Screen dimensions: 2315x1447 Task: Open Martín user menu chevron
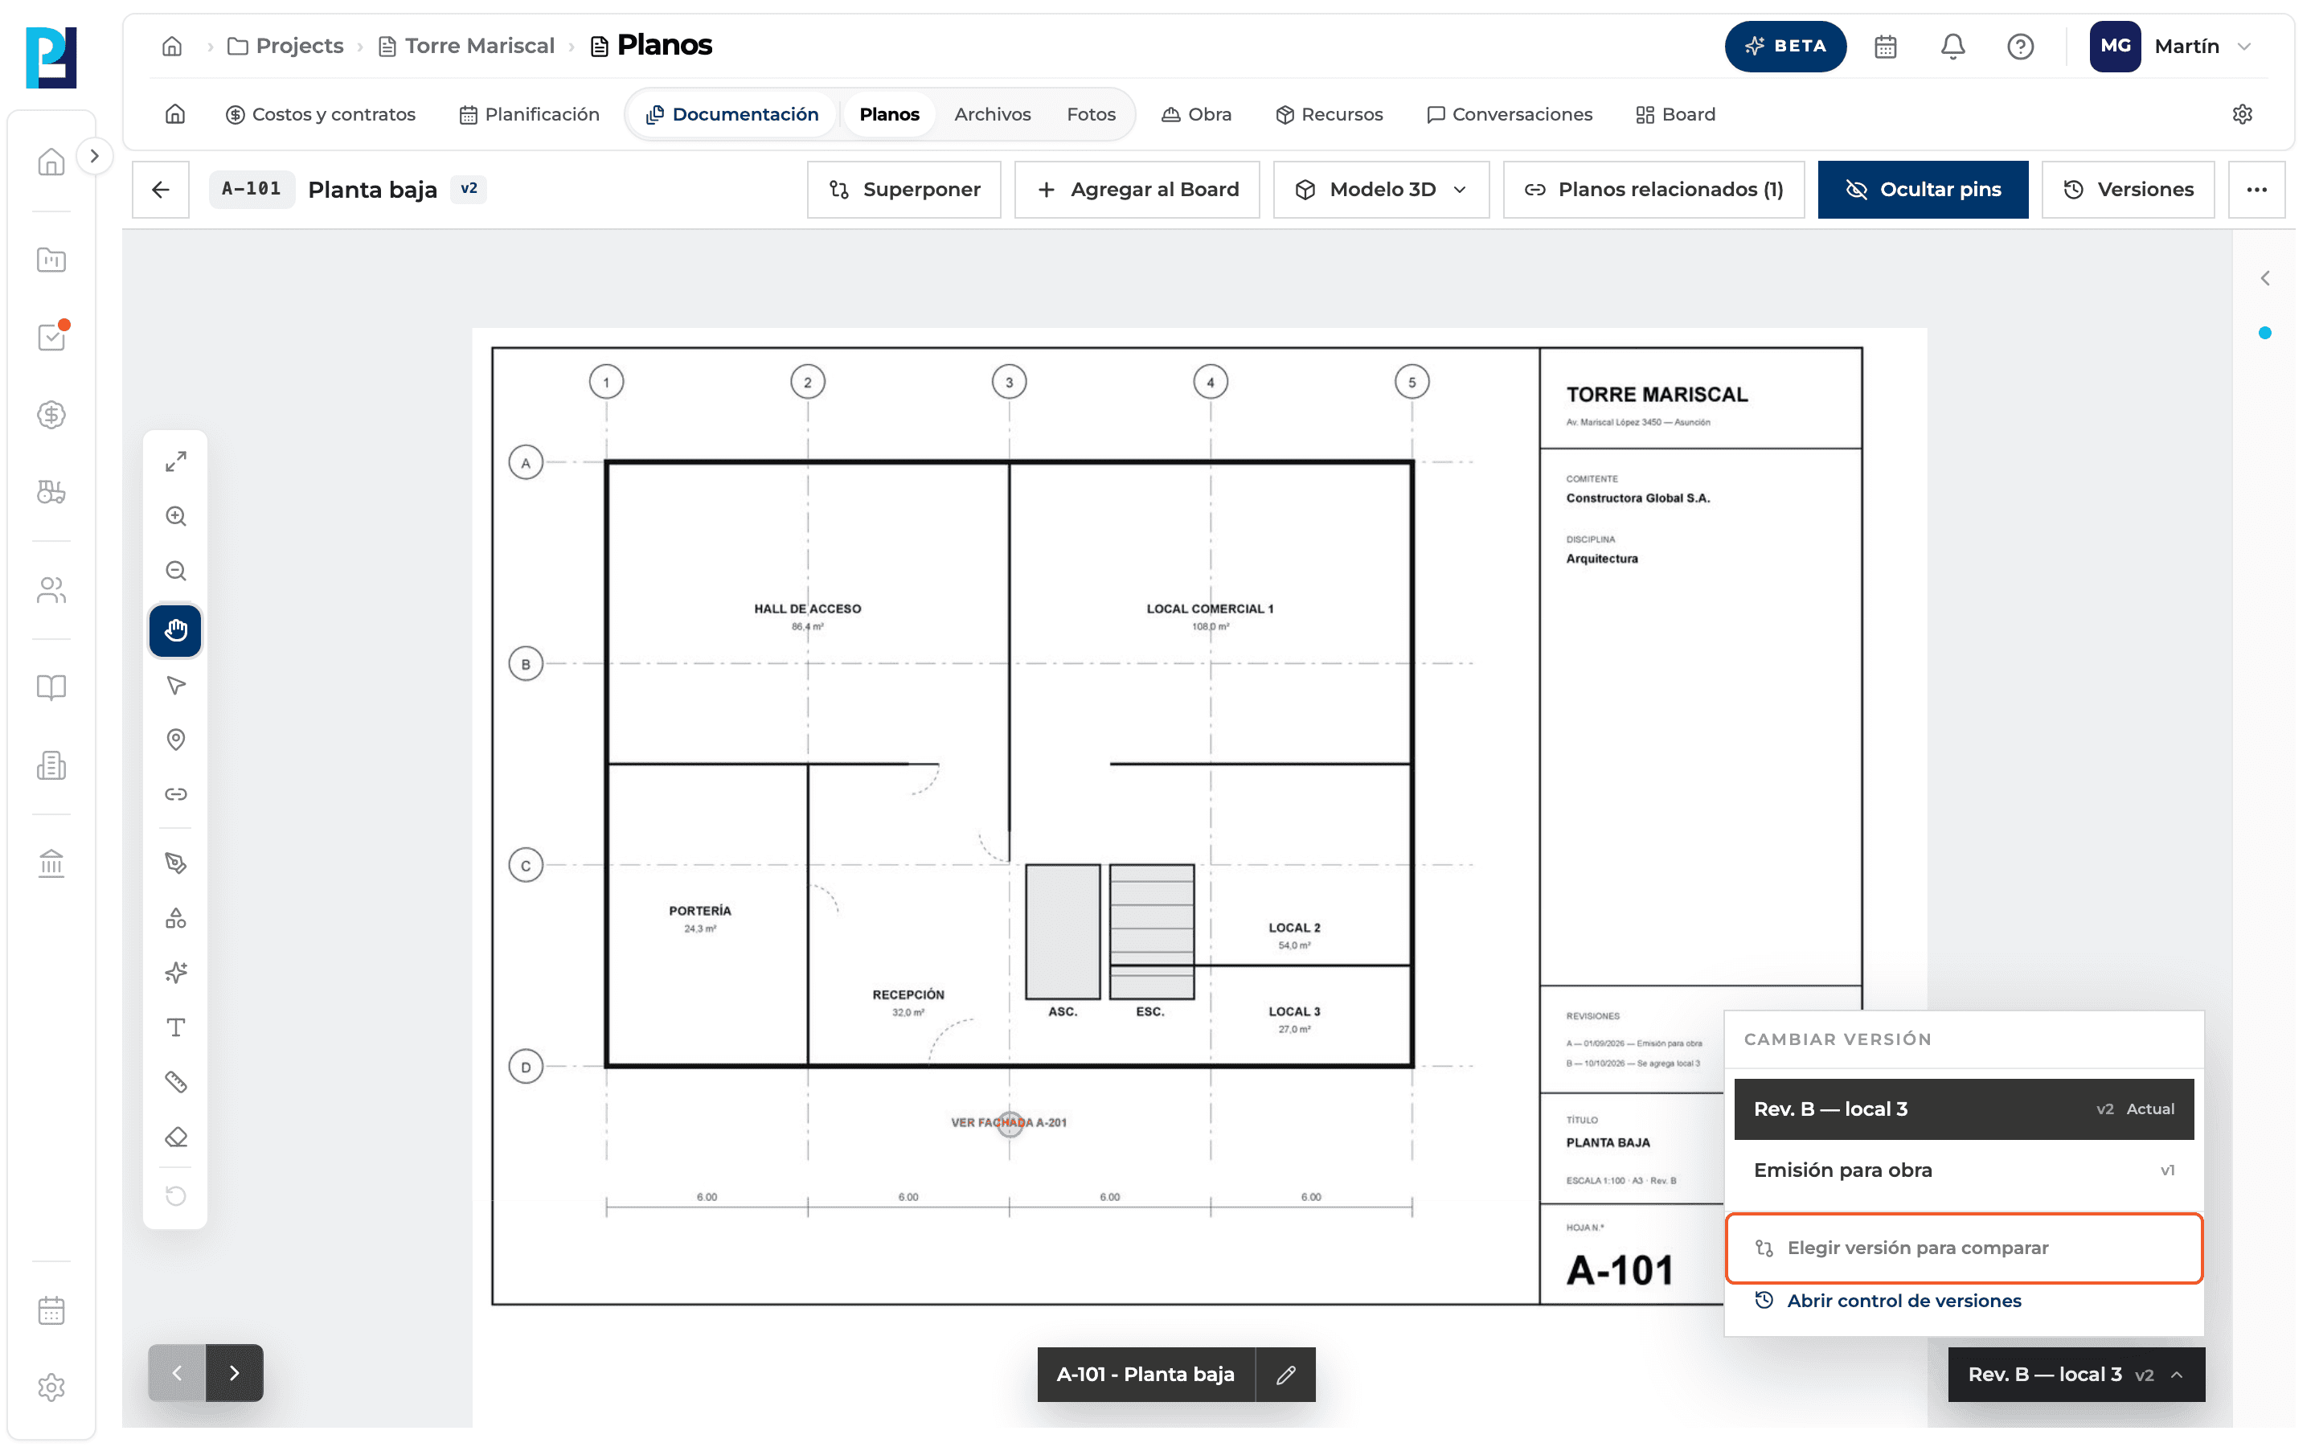(x=2244, y=46)
